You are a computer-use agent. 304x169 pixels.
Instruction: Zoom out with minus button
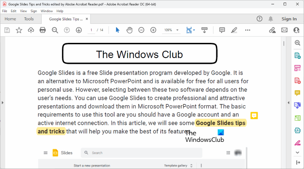pyautogui.click(x=141, y=30)
